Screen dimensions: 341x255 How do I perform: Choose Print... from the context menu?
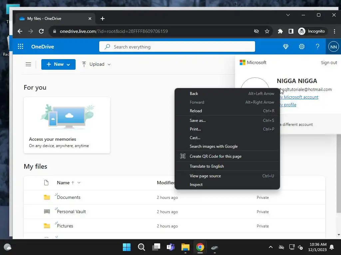[227, 129]
